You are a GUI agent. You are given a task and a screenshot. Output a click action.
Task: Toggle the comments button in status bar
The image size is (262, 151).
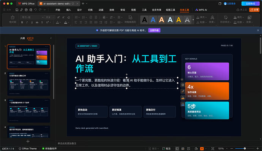click(x=166, y=148)
